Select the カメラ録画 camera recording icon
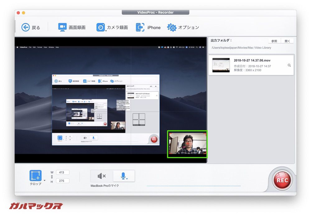Image resolution: width=311 pixels, height=215 pixels. [100, 27]
